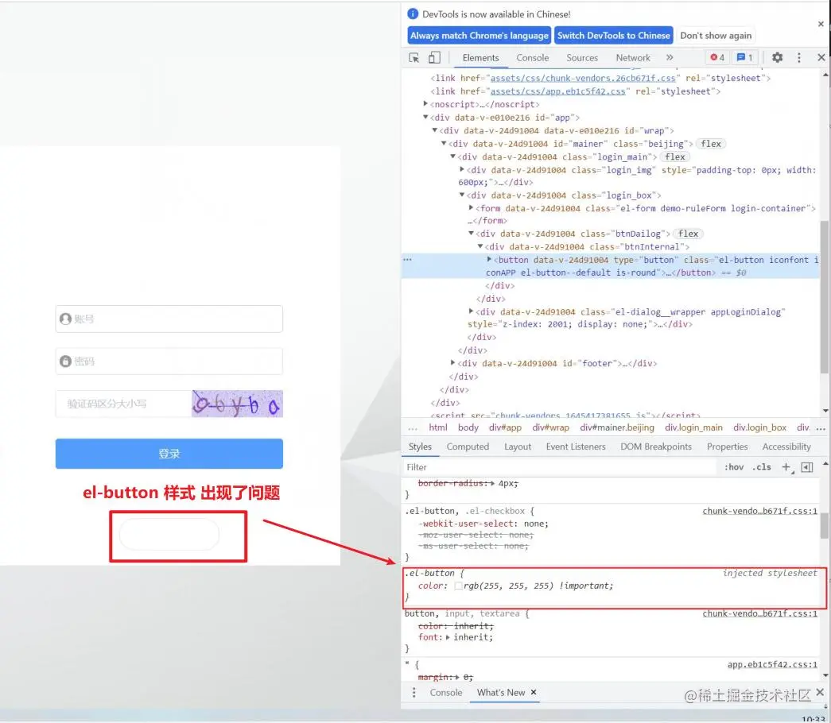Open the Properties tab
Viewport: 831px width, 723px height.
(x=727, y=447)
